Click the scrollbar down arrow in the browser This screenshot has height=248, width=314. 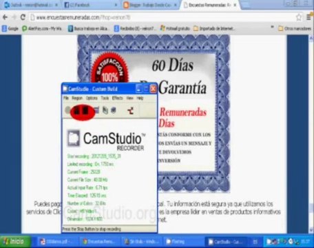tap(312, 229)
